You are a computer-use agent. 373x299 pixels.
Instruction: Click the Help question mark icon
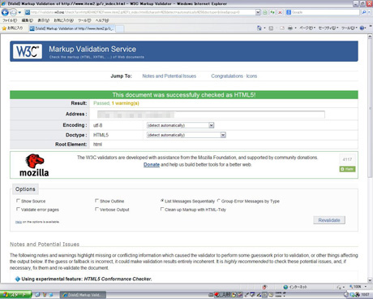coord(362,28)
